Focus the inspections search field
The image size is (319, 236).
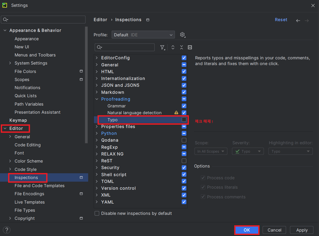pyautogui.click(x=125, y=47)
